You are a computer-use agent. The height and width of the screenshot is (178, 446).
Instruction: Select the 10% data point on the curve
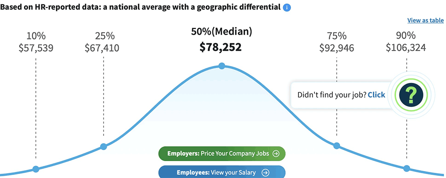tap(36, 169)
